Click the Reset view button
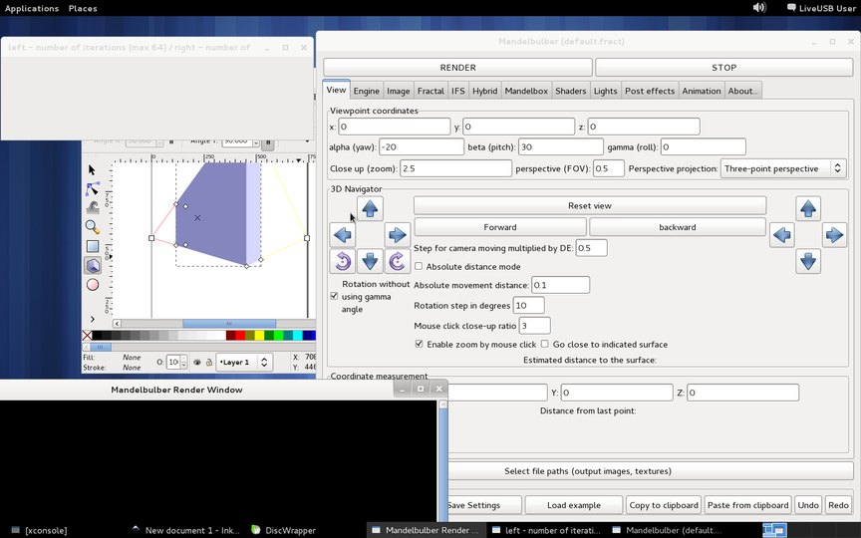861x538 pixels. tap(589, 205)
